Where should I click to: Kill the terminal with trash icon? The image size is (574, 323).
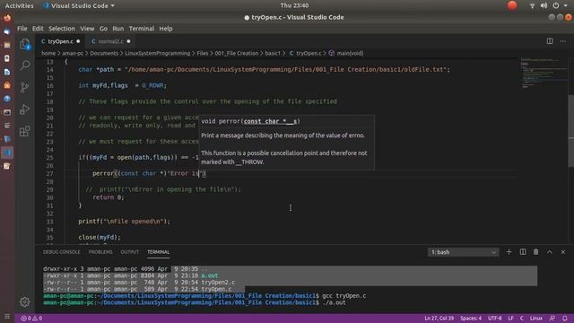pyautogui.click(x=536, y=252)
